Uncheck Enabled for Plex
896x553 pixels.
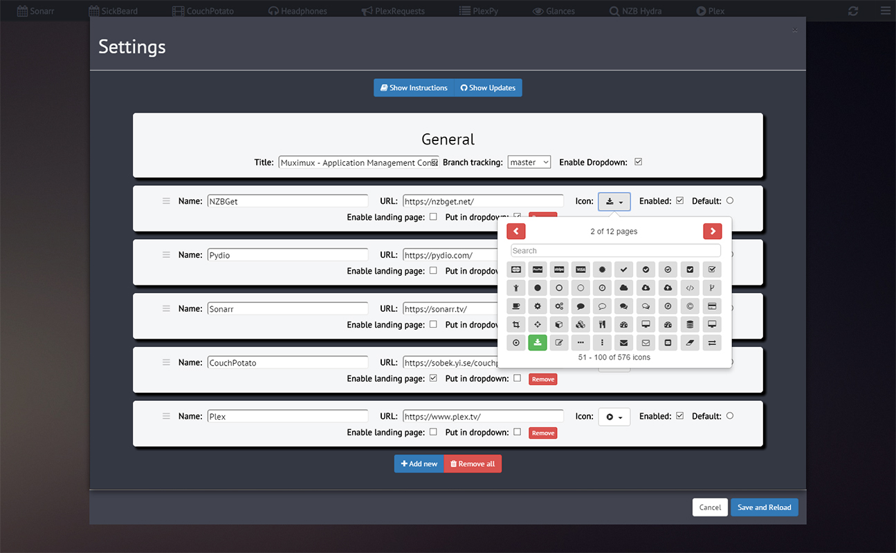pos(679,415)
